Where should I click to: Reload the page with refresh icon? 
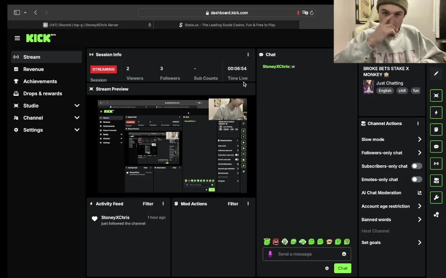click(312, 13)
